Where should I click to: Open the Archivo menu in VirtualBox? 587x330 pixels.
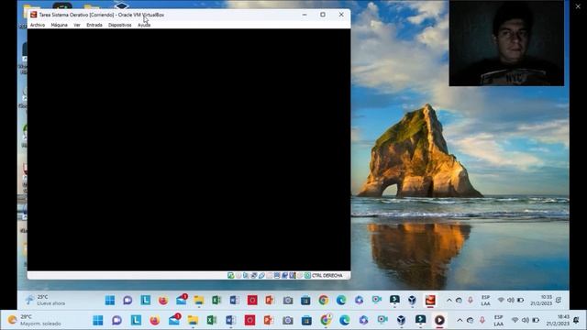tap(38, 25)
